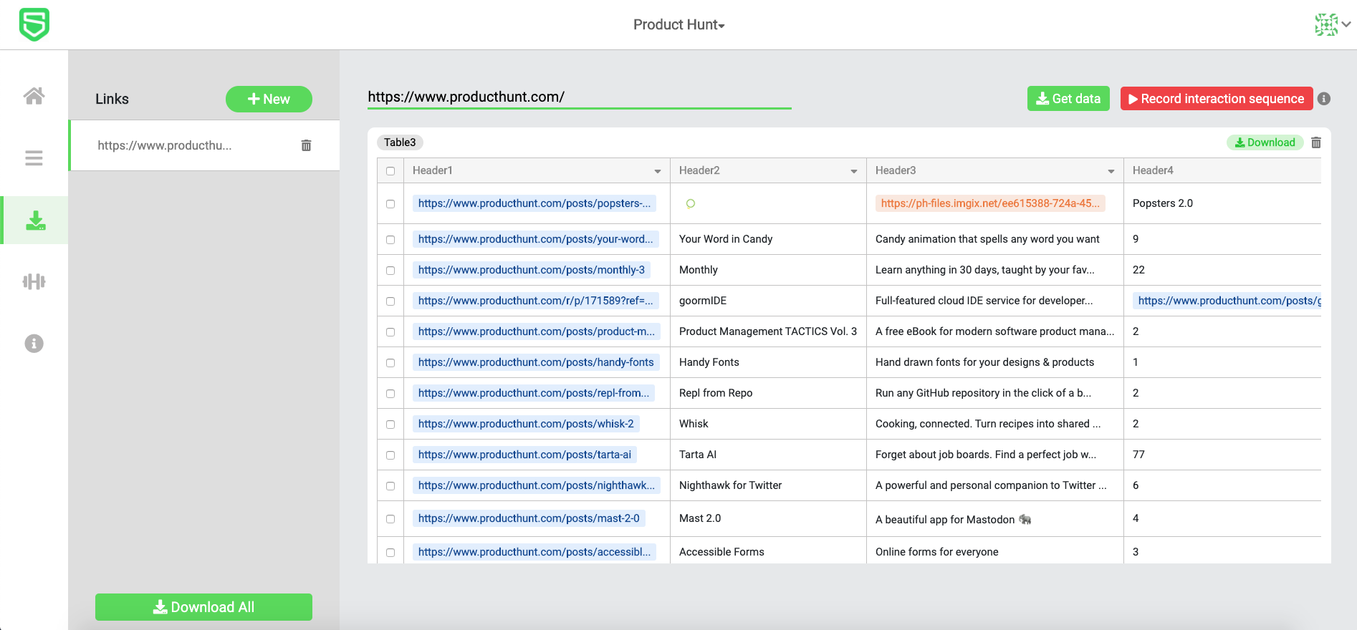
Task: Click the shield logo in top-left corner
Action: 34,24
